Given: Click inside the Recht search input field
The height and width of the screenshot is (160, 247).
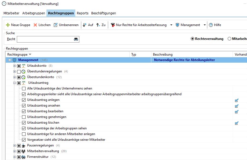Looking at the screenshot, I should point(43,39).
